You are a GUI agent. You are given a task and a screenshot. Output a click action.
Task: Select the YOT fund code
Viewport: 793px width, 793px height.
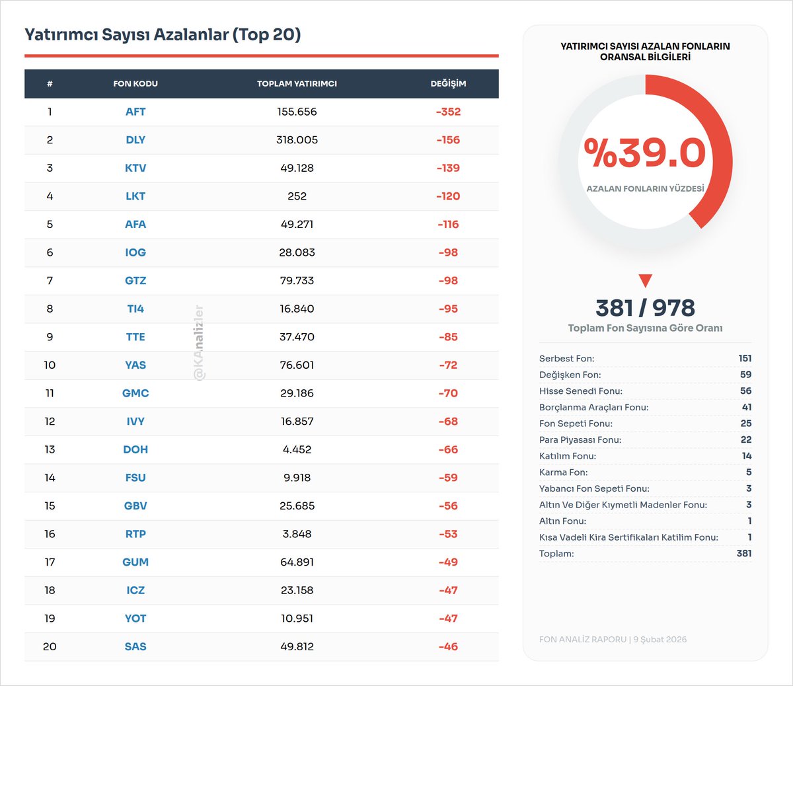(135, 619)
